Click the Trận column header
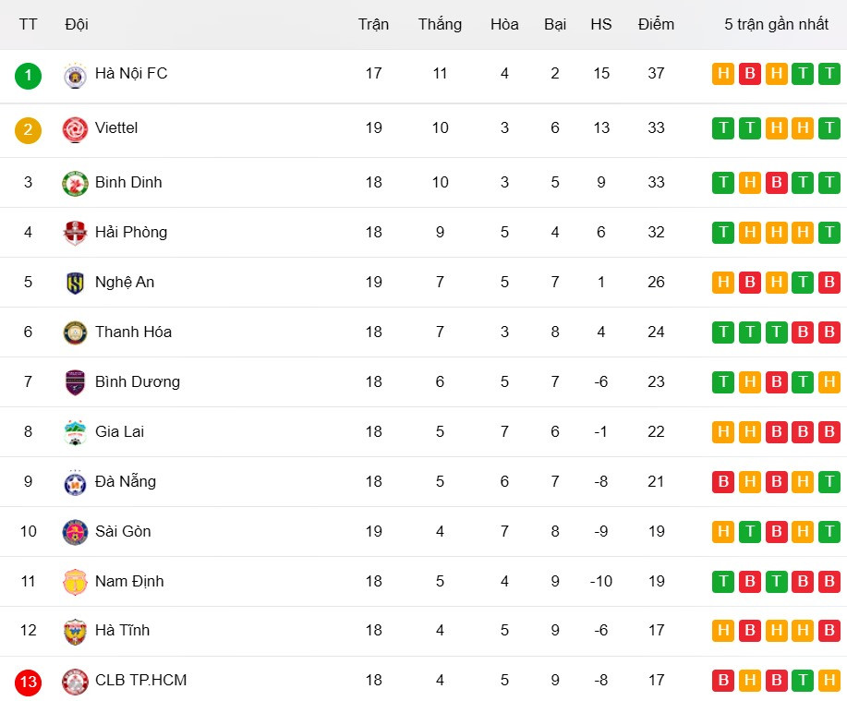Viewport: 847px width, 701px height. pyautogui.click(x=373, y=24)
